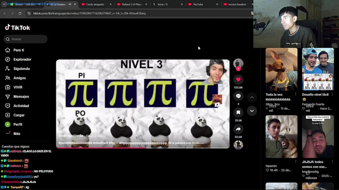Click the TikTok logo
339x190 pixels.
coord(17,27)
